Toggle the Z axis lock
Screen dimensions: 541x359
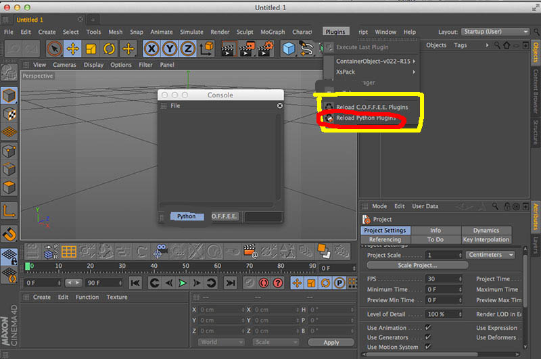point(188,49)
